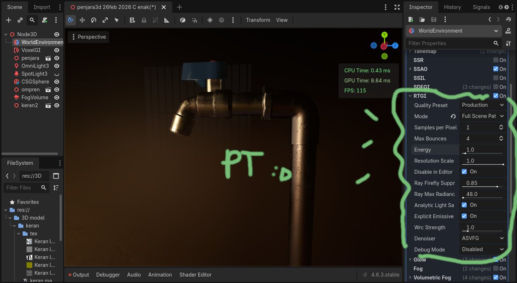
Task: Open the object history clock icon
Action: coord(509,19)
